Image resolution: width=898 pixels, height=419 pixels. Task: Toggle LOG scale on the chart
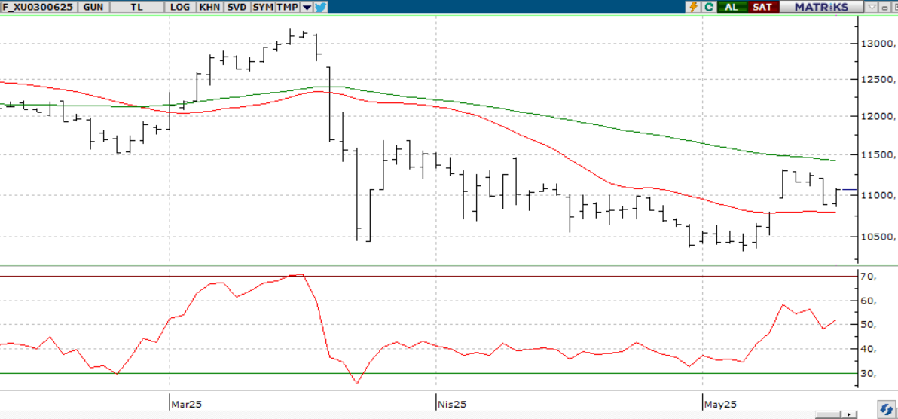pos(180,7)
